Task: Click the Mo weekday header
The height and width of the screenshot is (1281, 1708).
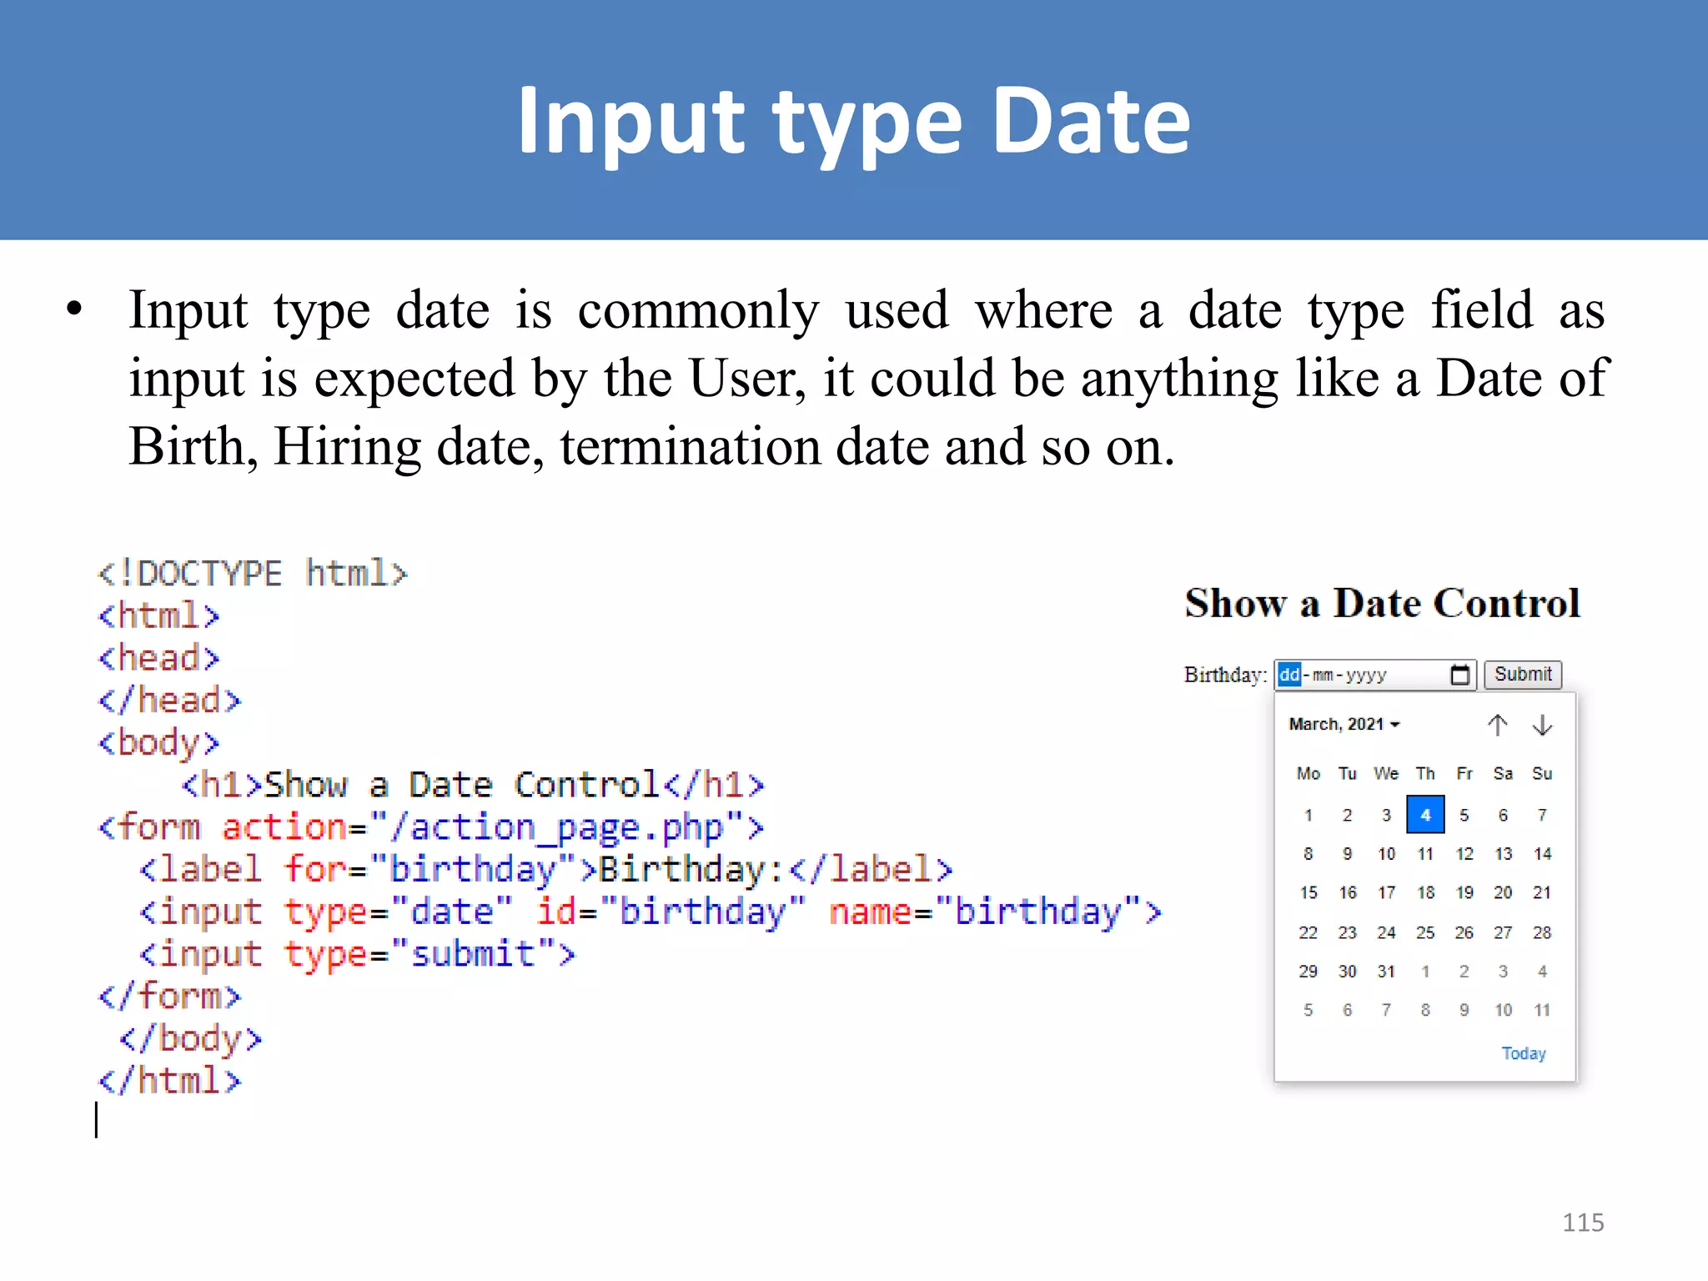Action: pos(1309,774)
